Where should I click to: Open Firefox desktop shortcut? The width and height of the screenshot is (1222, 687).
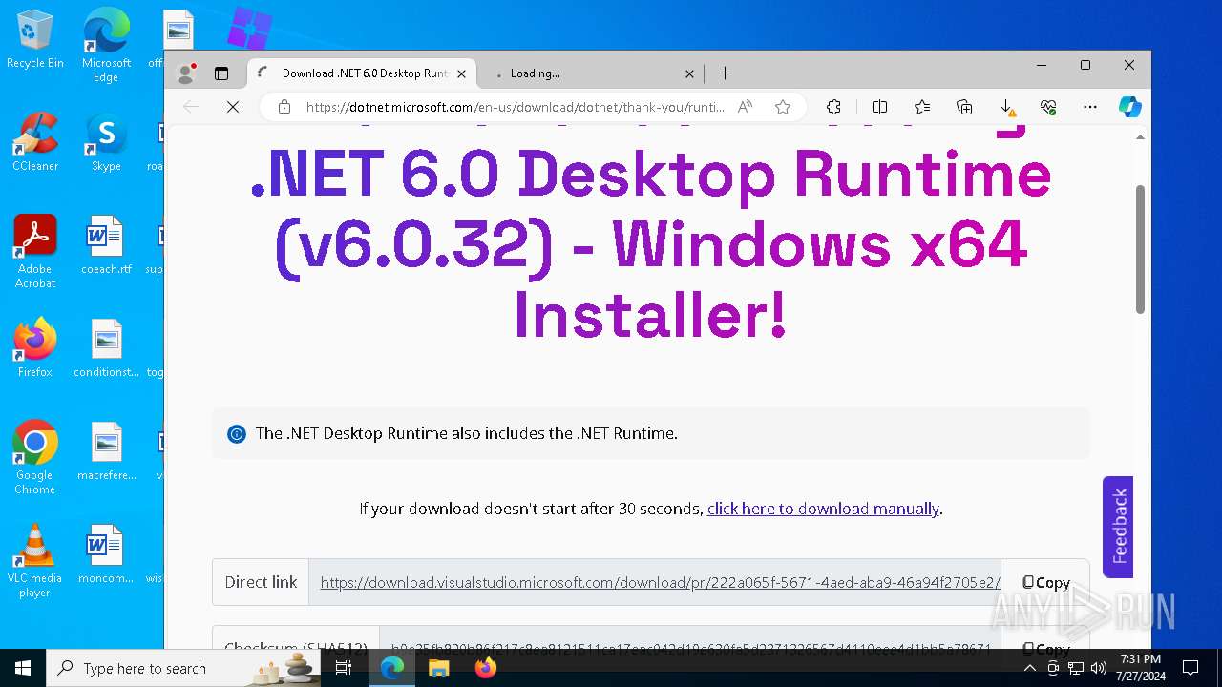35,348
